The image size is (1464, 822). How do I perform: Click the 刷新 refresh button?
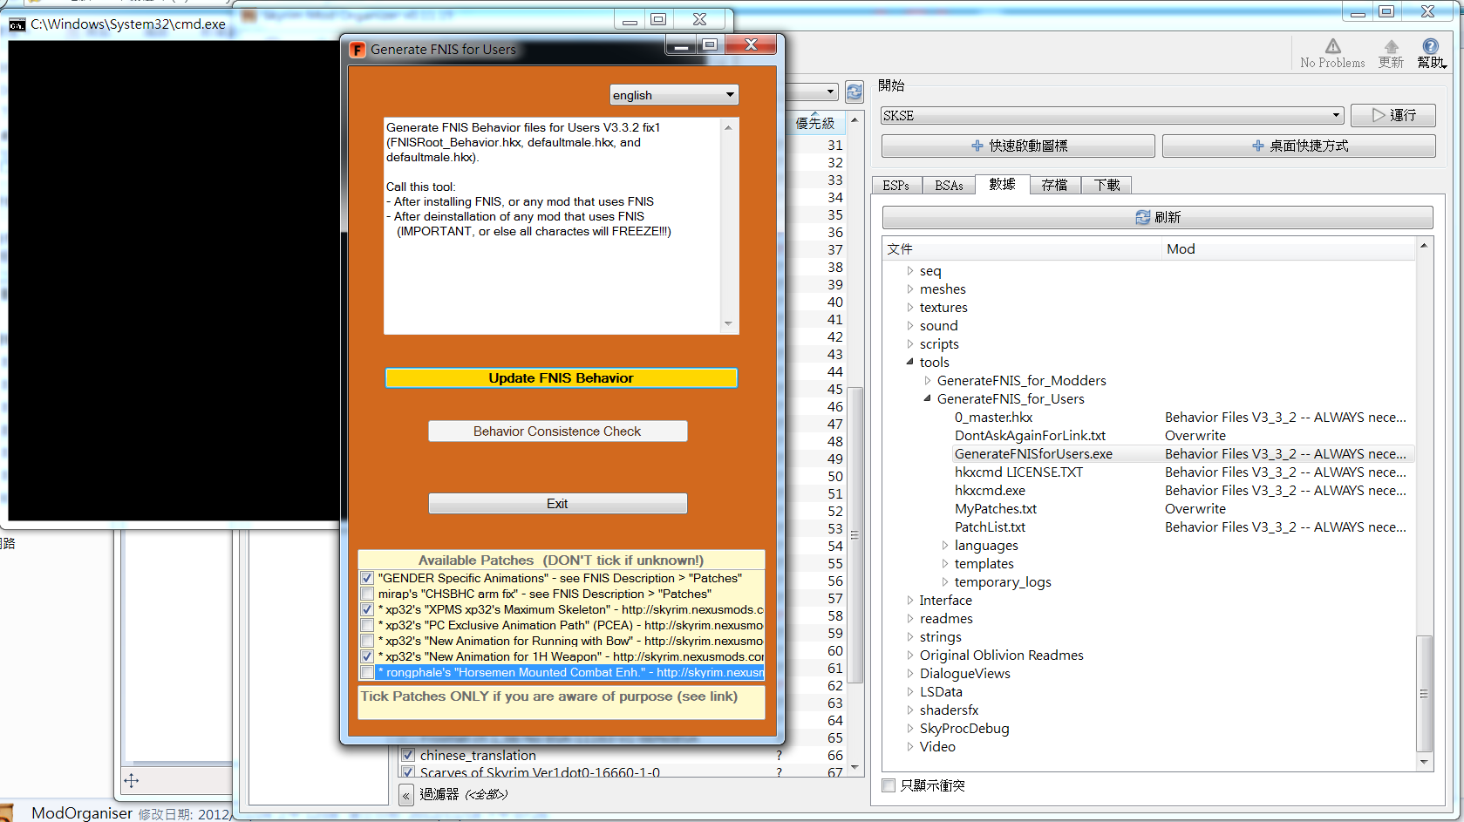[1157, 217]
